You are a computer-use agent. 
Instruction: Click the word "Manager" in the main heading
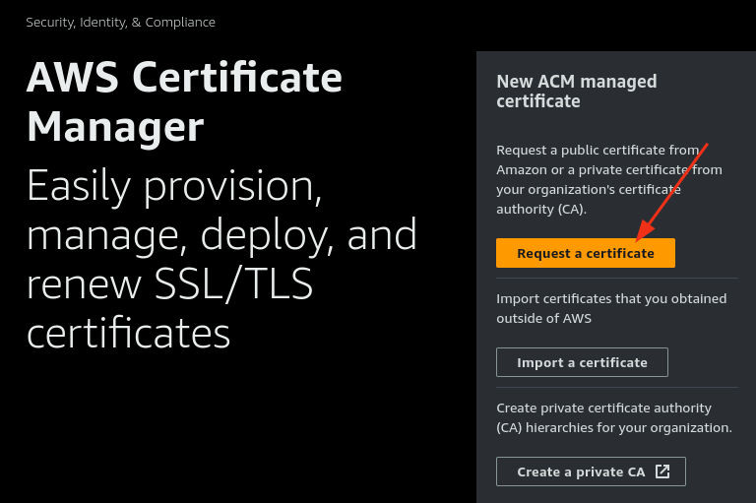click(115, 127)
